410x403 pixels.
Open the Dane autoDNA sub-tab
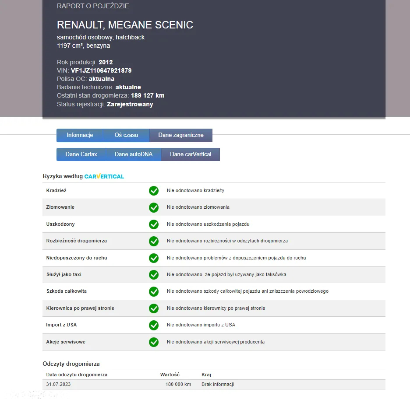point(134,154)
